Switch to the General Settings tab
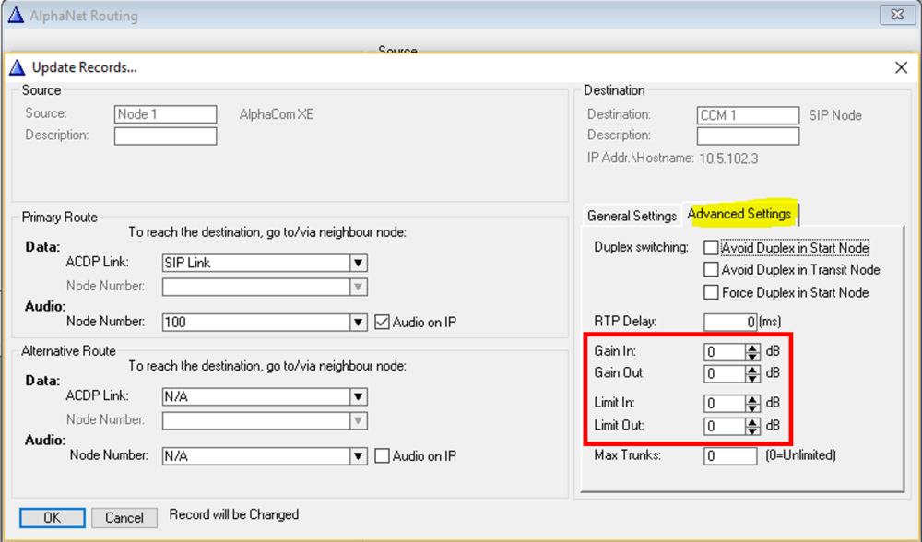Viewport: 922px width, 542px height. (632, 215)
